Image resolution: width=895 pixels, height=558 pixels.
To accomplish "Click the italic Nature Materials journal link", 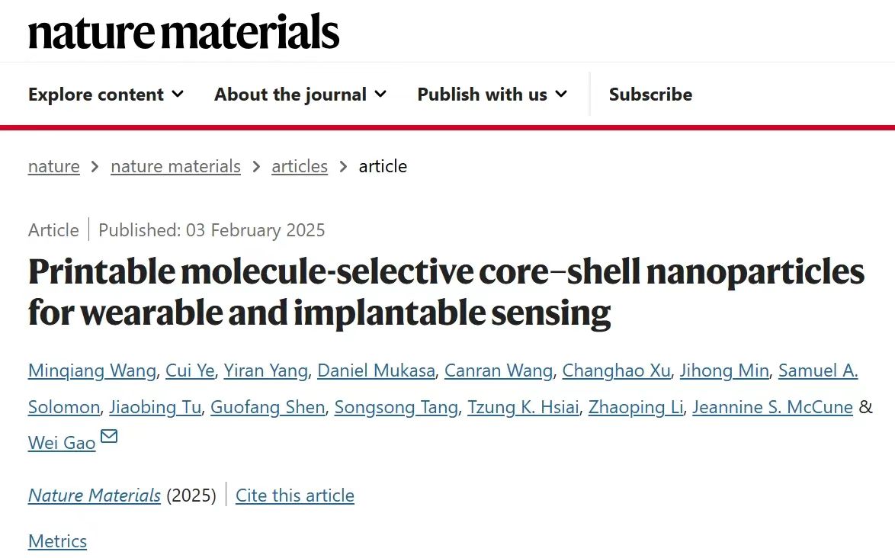I will 95,495.
